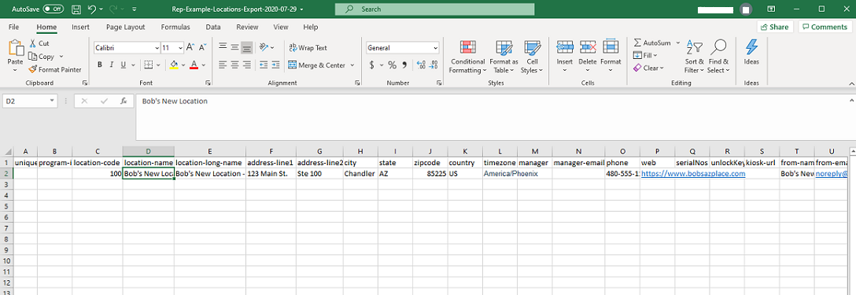This screenshot has height=295, width=856.
Task: Click the Save icon in title bar
Action: tap(76, 9)
